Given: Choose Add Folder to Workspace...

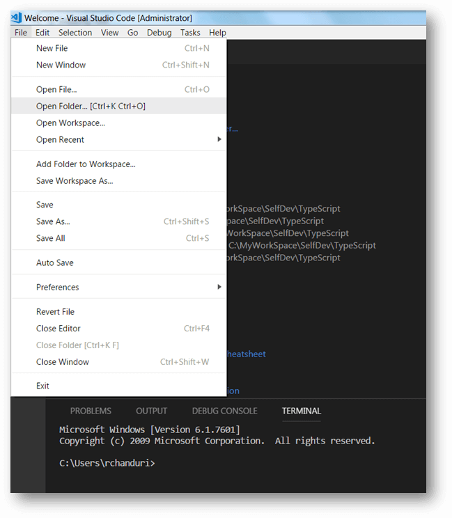Looking at the screenshot, I should (118, 164).
